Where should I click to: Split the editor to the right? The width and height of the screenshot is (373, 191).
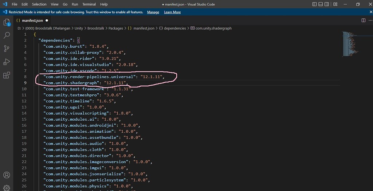click(x=363, y=20)
